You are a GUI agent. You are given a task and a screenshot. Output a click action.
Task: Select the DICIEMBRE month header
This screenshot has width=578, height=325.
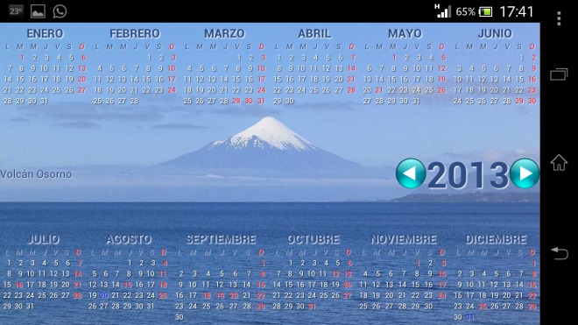[496, 239]
